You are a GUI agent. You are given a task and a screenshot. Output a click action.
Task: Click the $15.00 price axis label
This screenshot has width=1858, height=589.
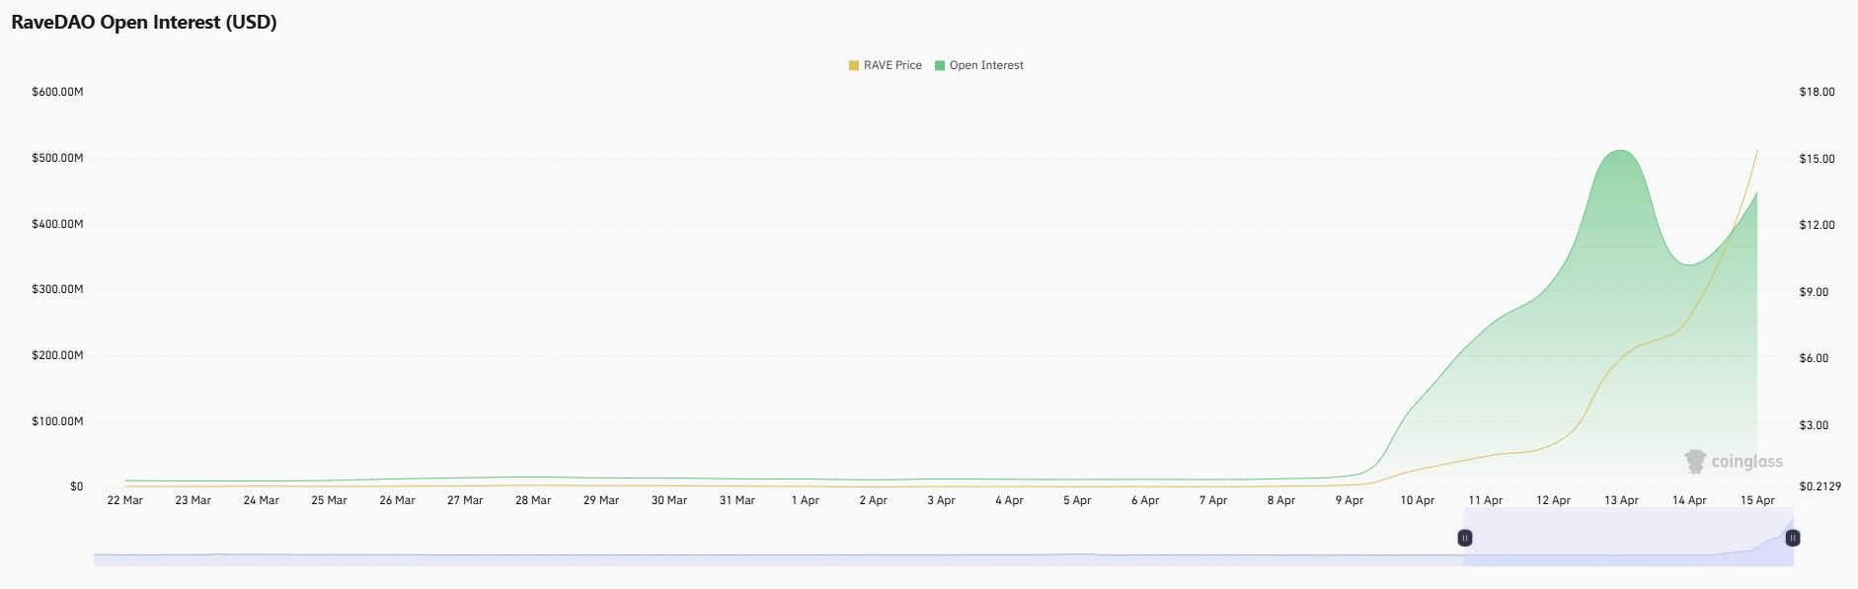pos(1817,159)
